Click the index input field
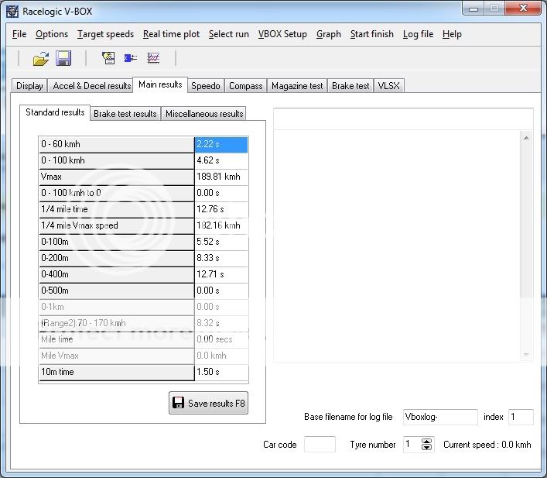This screenshot has width=547, height=478. 521,417
